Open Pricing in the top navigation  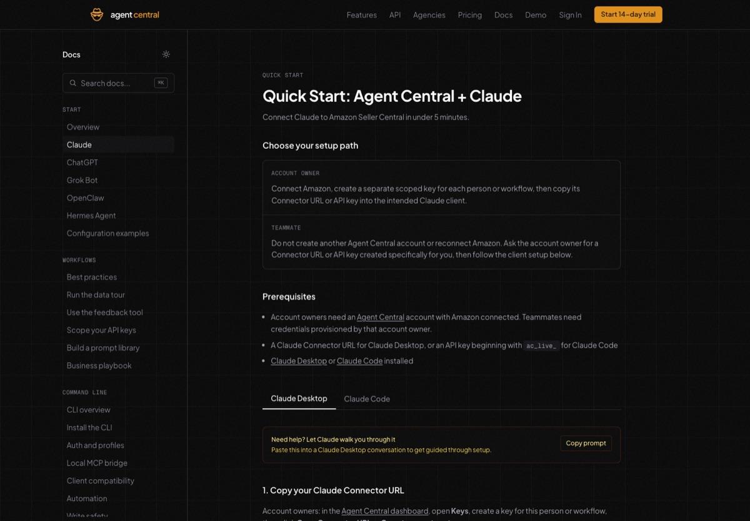(x=470, y=15)
